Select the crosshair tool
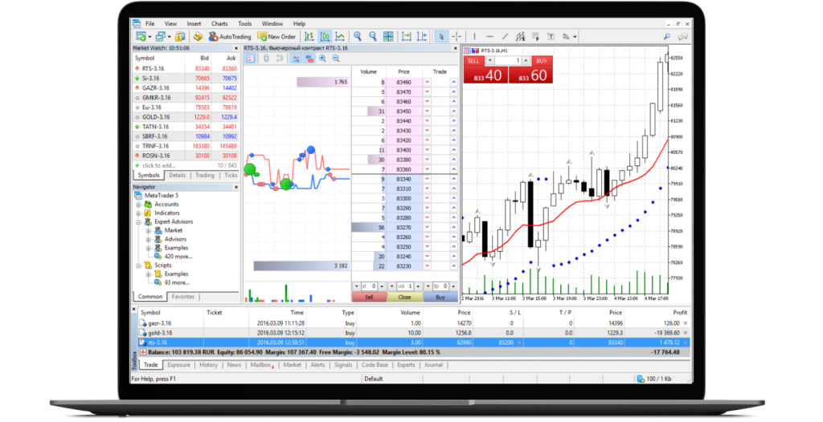Image resolution: width=823 pixels, height=422 pixels. [457, 36]
